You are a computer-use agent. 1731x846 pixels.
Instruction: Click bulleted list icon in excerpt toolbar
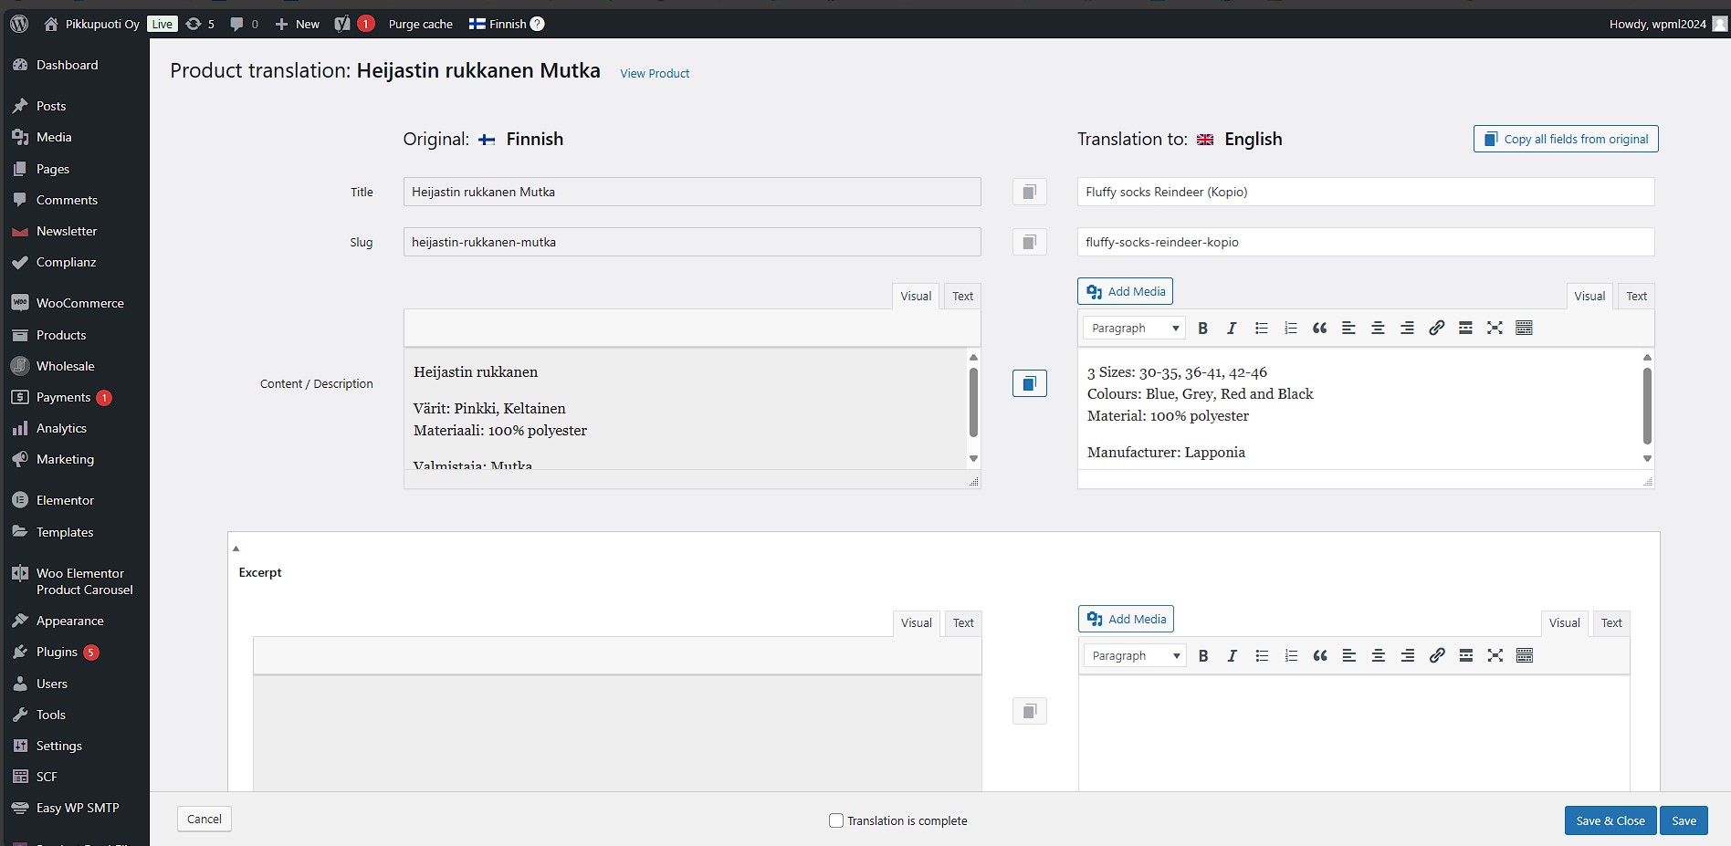point(1262,656)
